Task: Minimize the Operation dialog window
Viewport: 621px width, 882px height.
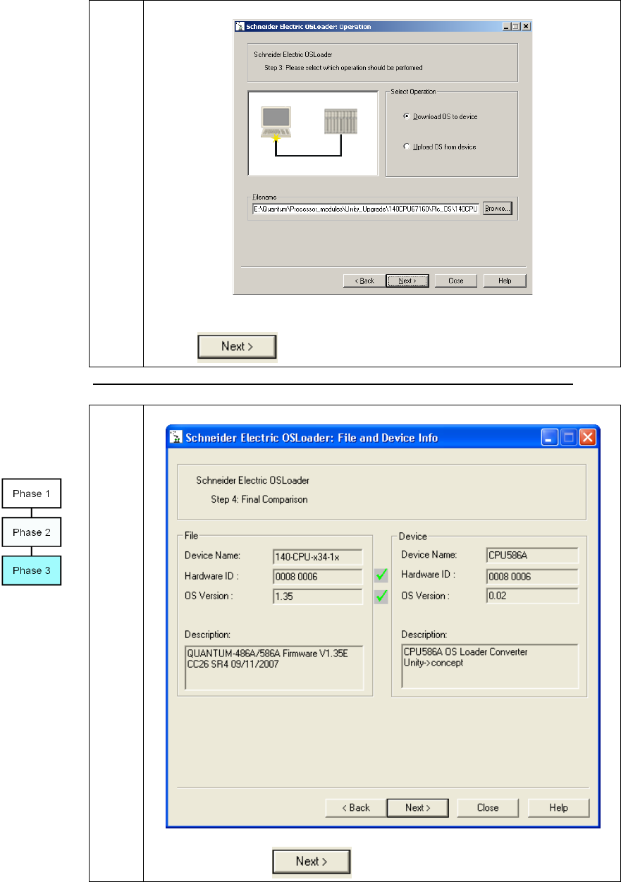Action: 507,27
